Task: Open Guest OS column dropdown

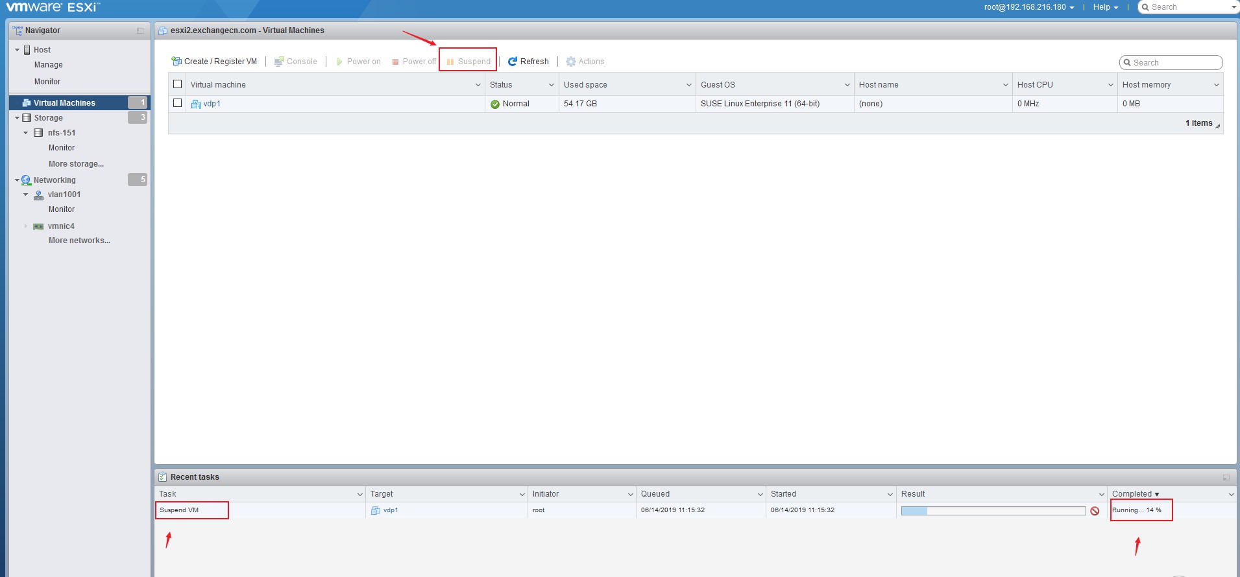Action: (847, 85)
